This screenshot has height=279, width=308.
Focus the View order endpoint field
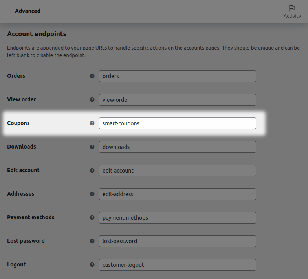coord(178,100)
